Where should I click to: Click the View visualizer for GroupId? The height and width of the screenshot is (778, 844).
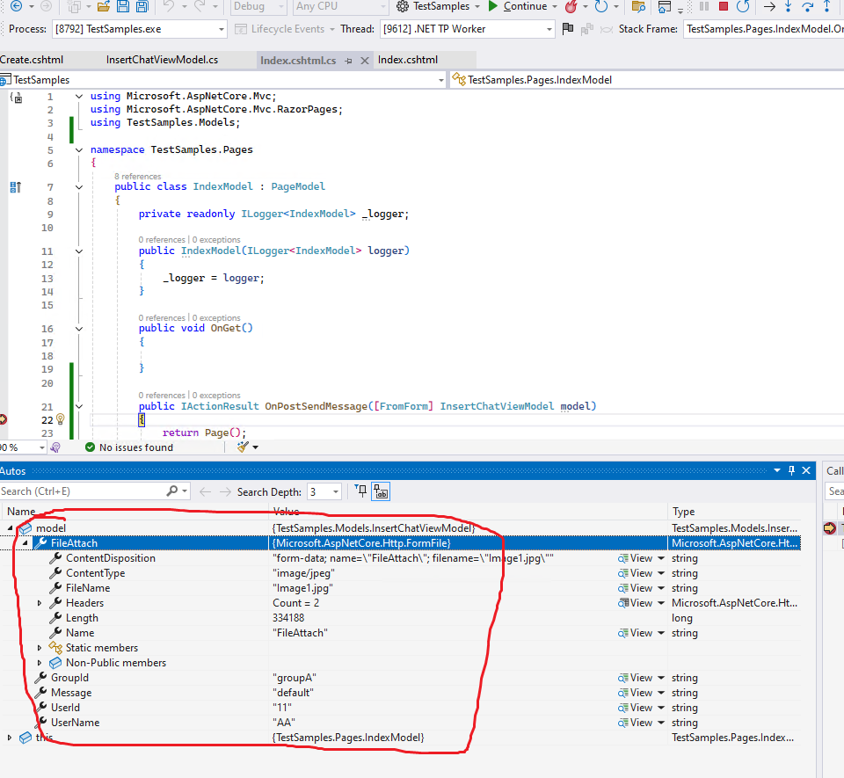[x=636, y=678]
